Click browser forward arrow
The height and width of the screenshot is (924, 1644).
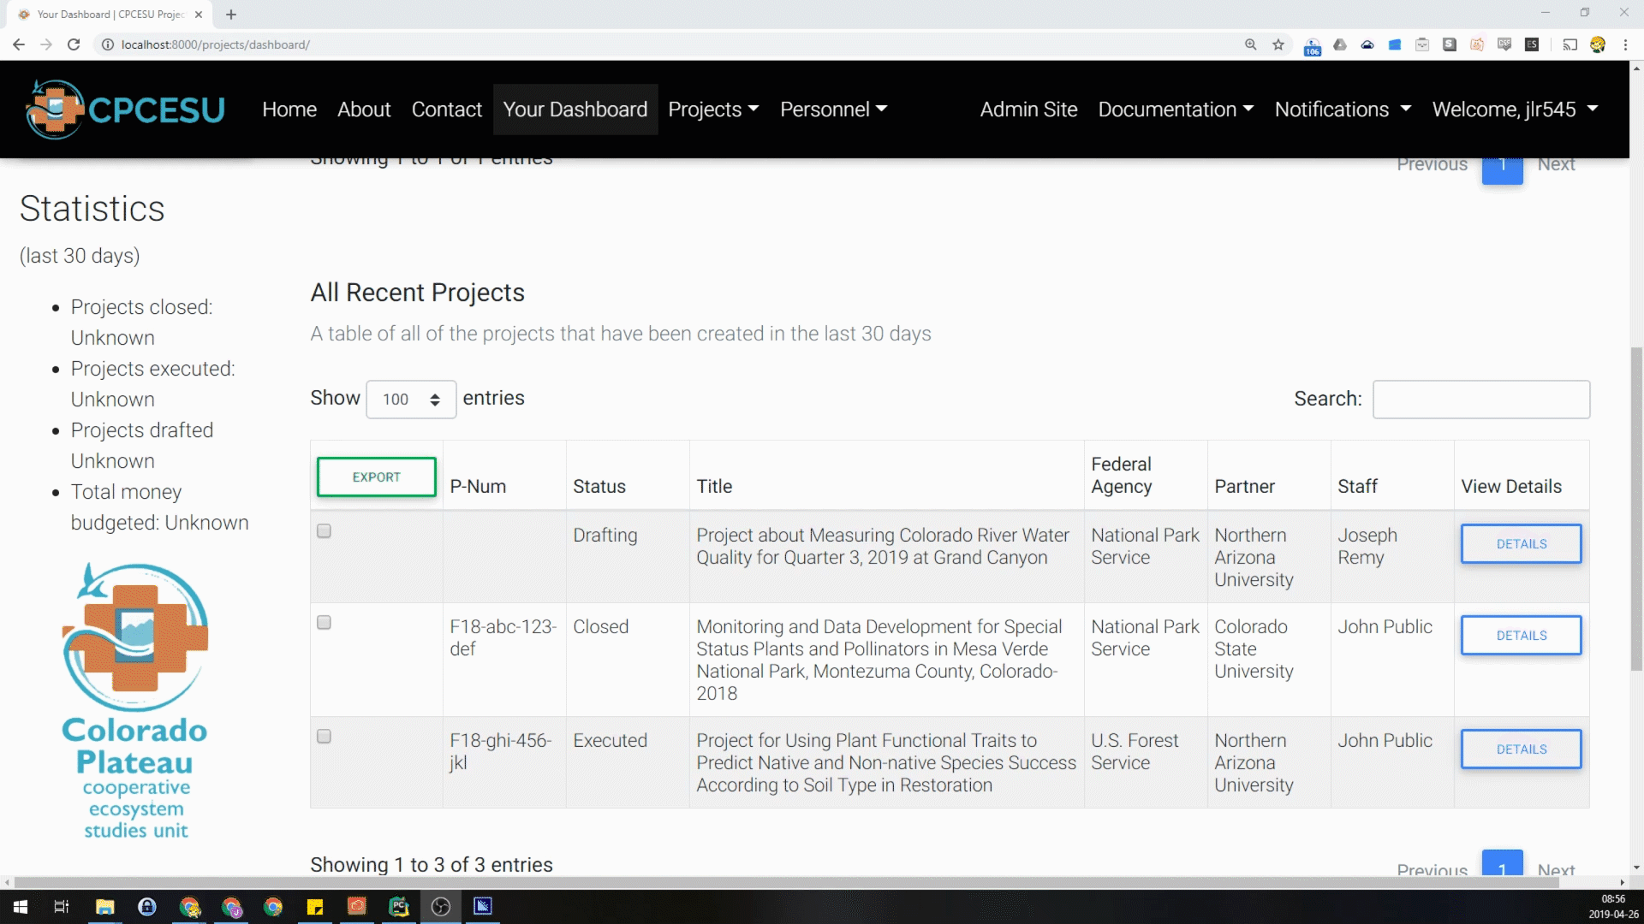[x=46, y=44]
